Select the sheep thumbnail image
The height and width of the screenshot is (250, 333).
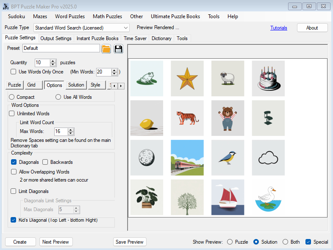point(228,79)
